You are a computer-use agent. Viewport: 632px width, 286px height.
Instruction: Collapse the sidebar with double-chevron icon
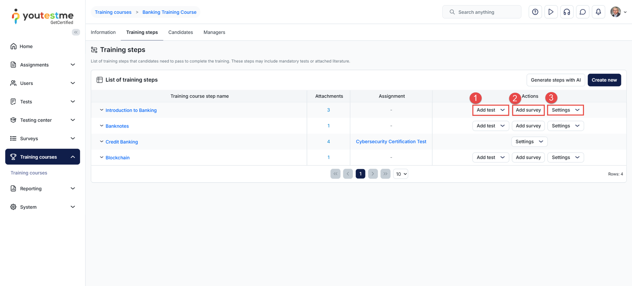pyautogui.click(x=76, y=32)
